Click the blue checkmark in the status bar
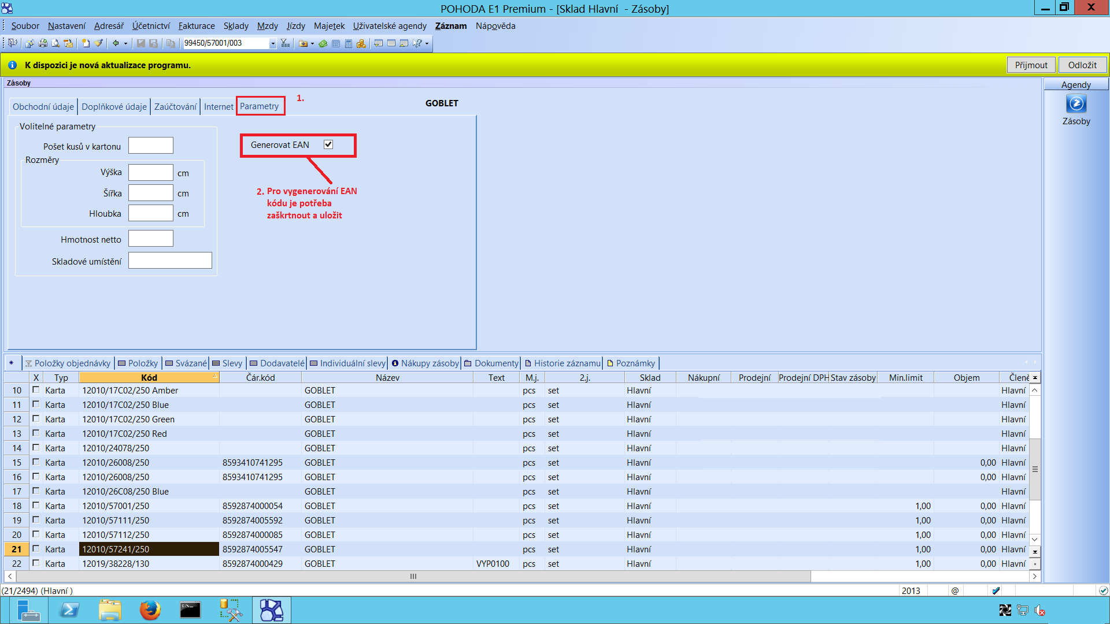This screenshot has width=1110, height=624. pos(996,590)
